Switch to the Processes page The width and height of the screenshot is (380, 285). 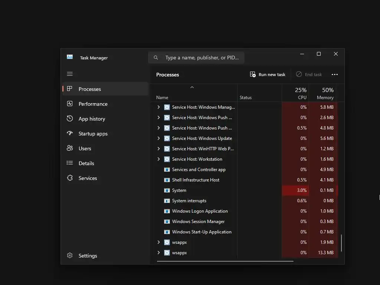click(x=105, y=89)
